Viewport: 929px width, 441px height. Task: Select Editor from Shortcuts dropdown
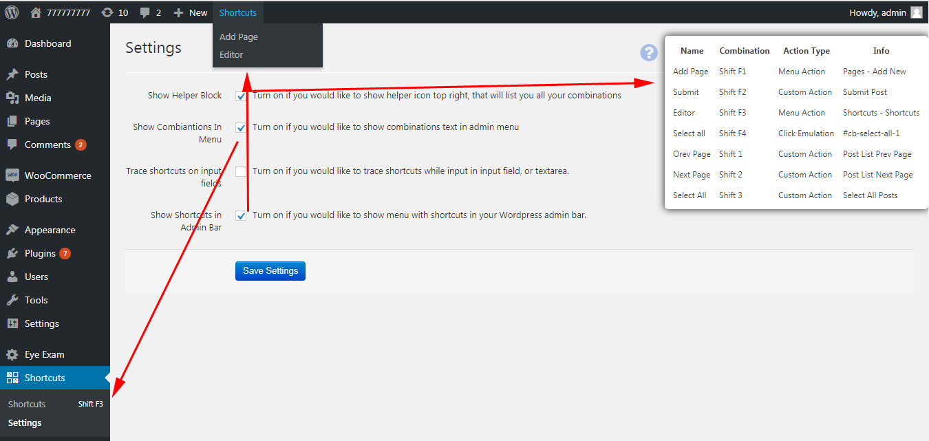(231, 55)
